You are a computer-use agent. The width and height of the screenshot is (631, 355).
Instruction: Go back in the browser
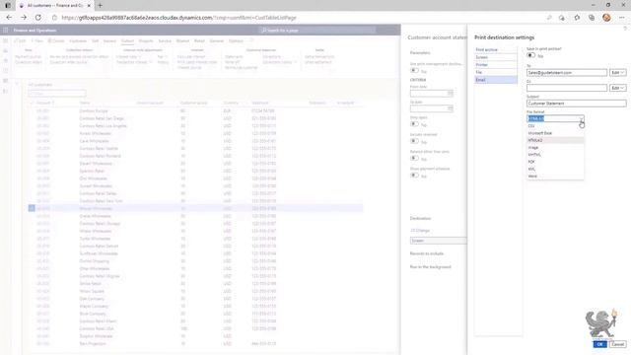[x=9, y=18]
